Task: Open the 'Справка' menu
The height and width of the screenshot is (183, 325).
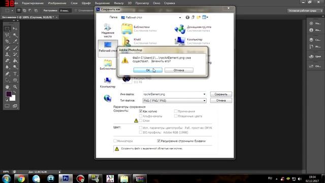Action: coord(169,3)
